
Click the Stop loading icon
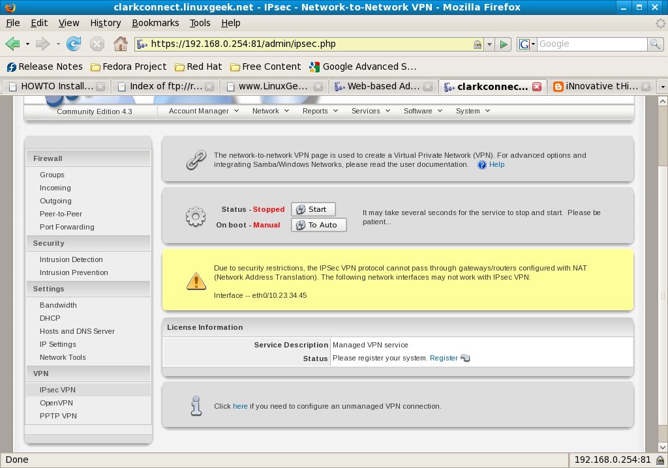coord(97,44)
